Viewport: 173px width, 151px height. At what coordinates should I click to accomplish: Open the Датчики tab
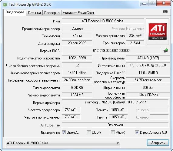pyautogui.click(x=34, y=13)
